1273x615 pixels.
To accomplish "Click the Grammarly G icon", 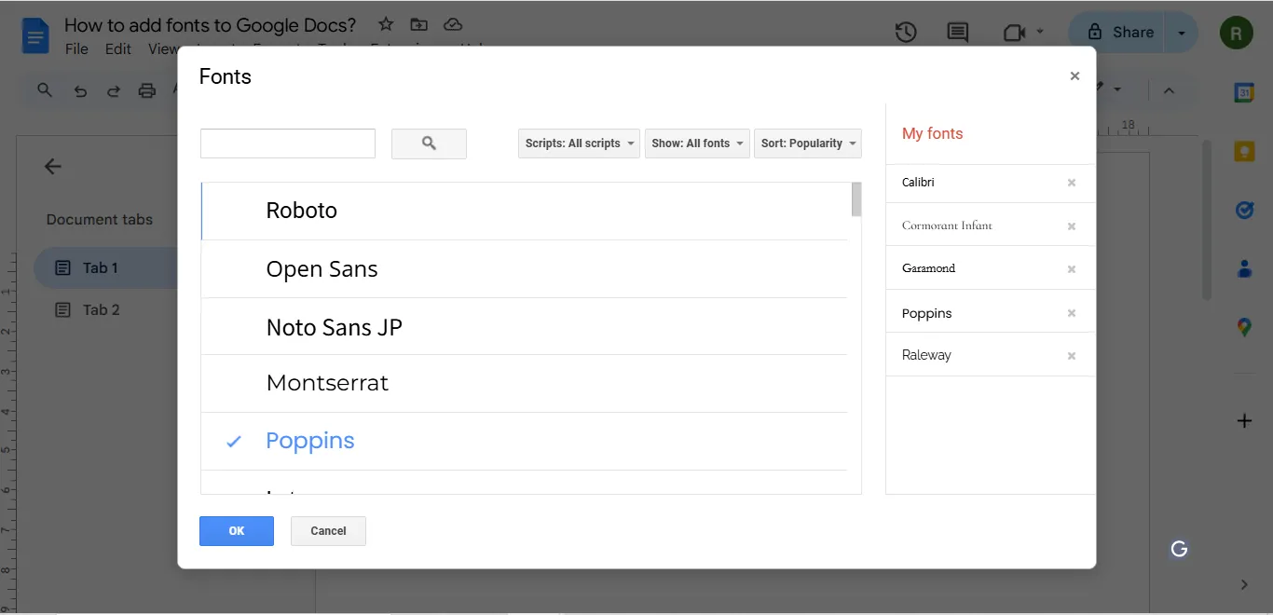I will (1179, 549).
